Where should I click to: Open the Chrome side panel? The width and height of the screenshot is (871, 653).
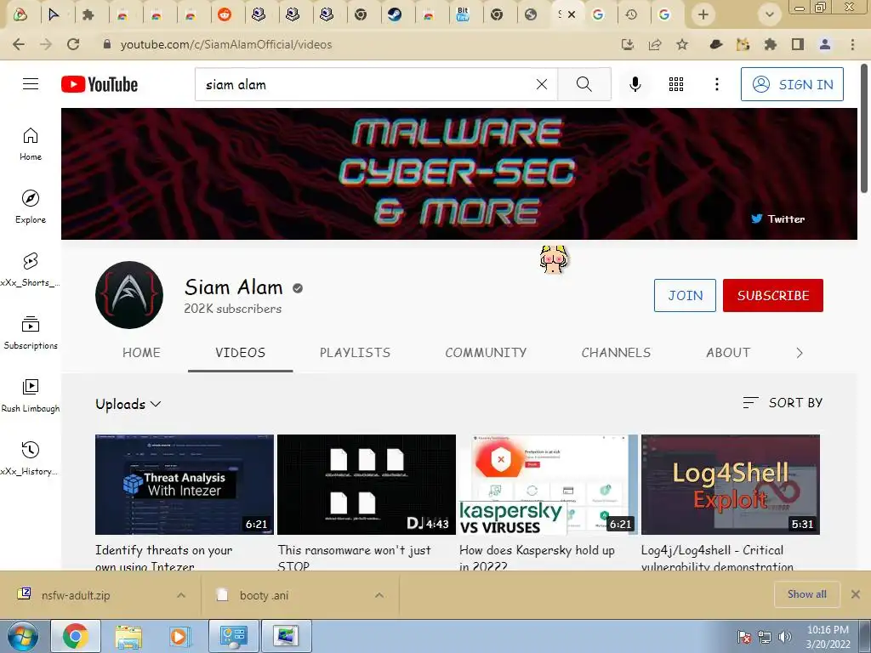[798, 44]
